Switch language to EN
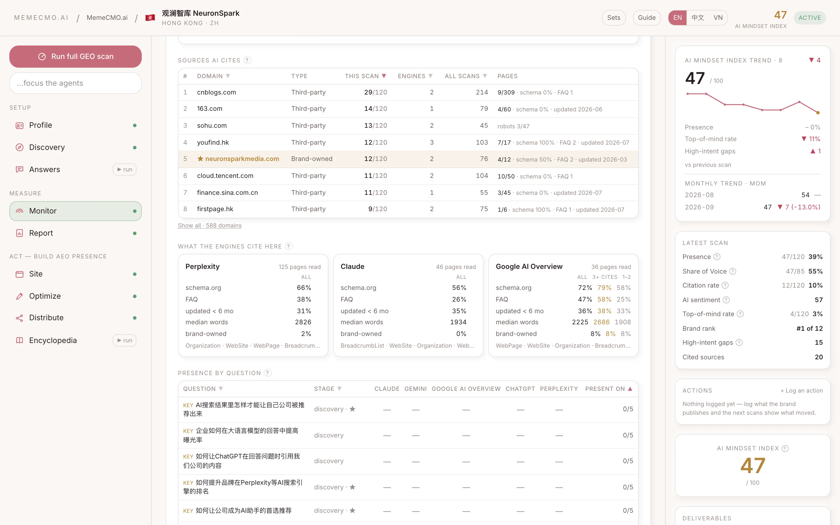Viewport: 840px width, 525px height. point(678,18)
